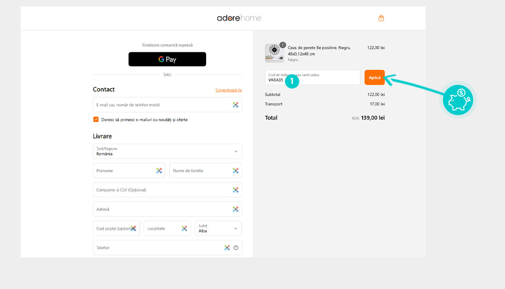Click the piggy bank savings icon
Image resolution: width=505 pixels, height=289 pixels.
(x=458, y=100)
